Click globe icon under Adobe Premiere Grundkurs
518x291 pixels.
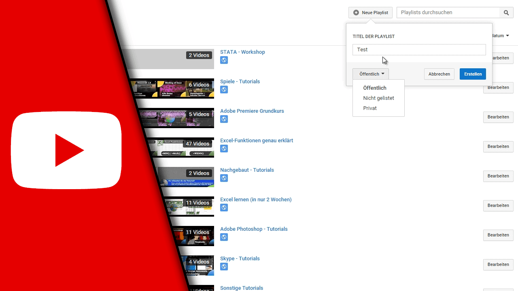[224, 119]
